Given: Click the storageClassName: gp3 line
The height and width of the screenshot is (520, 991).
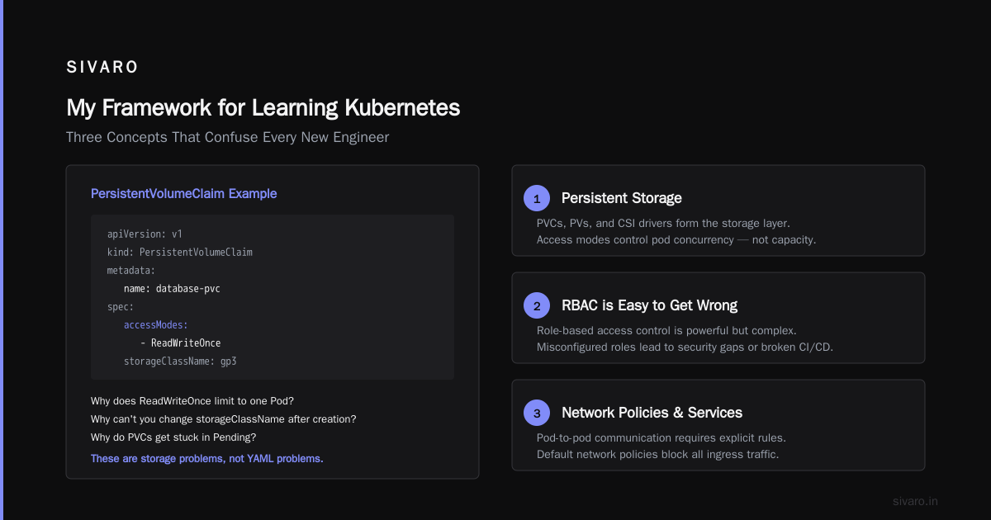Looking at the screenshot, I should pos(180,362).
